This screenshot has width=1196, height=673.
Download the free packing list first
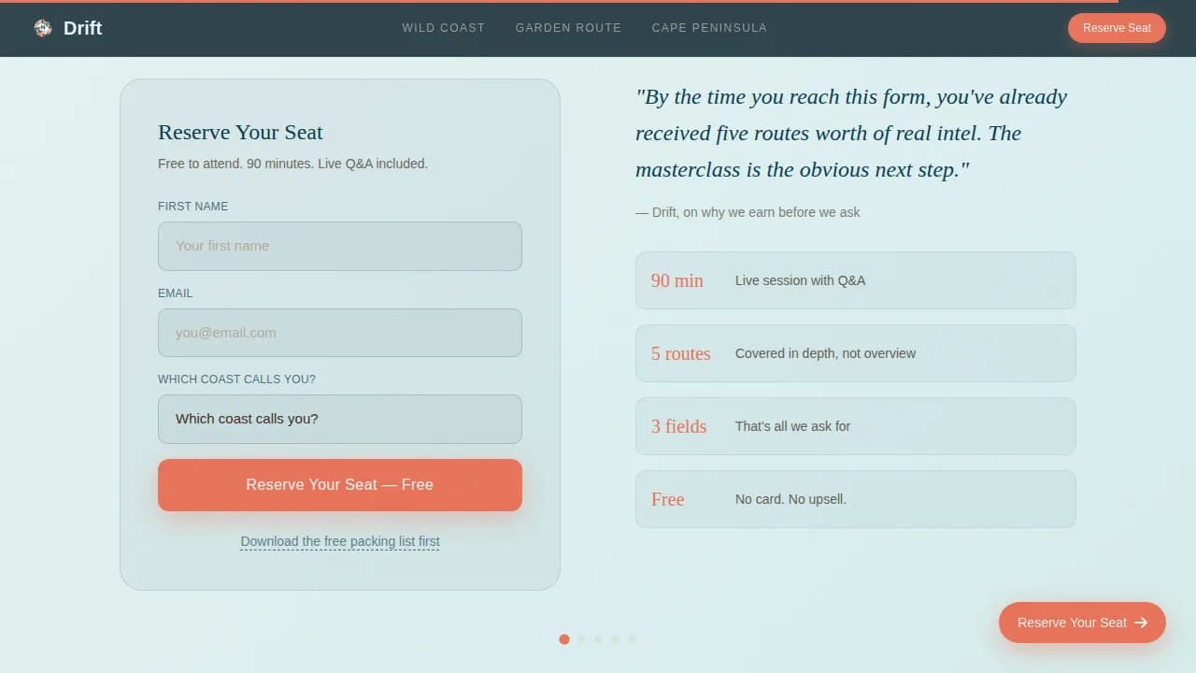[340, 541]
